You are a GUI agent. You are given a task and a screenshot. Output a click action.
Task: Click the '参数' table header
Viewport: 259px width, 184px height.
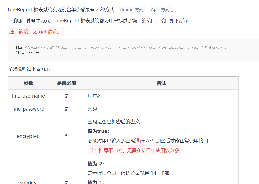pos(28,83)
